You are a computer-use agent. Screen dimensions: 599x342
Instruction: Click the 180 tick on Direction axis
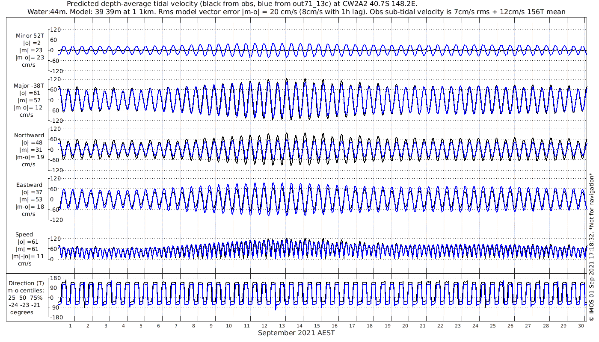(56, 278)
